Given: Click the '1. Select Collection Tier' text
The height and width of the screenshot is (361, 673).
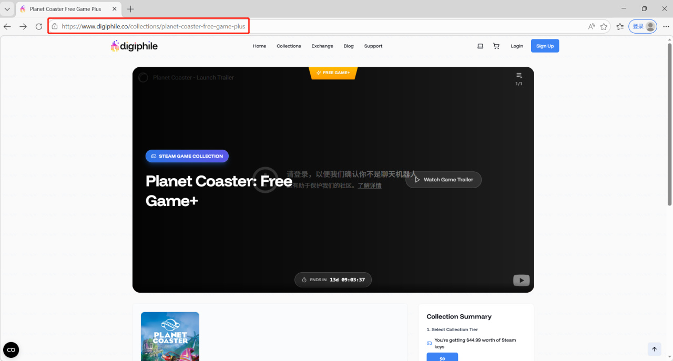Looking at the screenshot, I should [452, 329].
